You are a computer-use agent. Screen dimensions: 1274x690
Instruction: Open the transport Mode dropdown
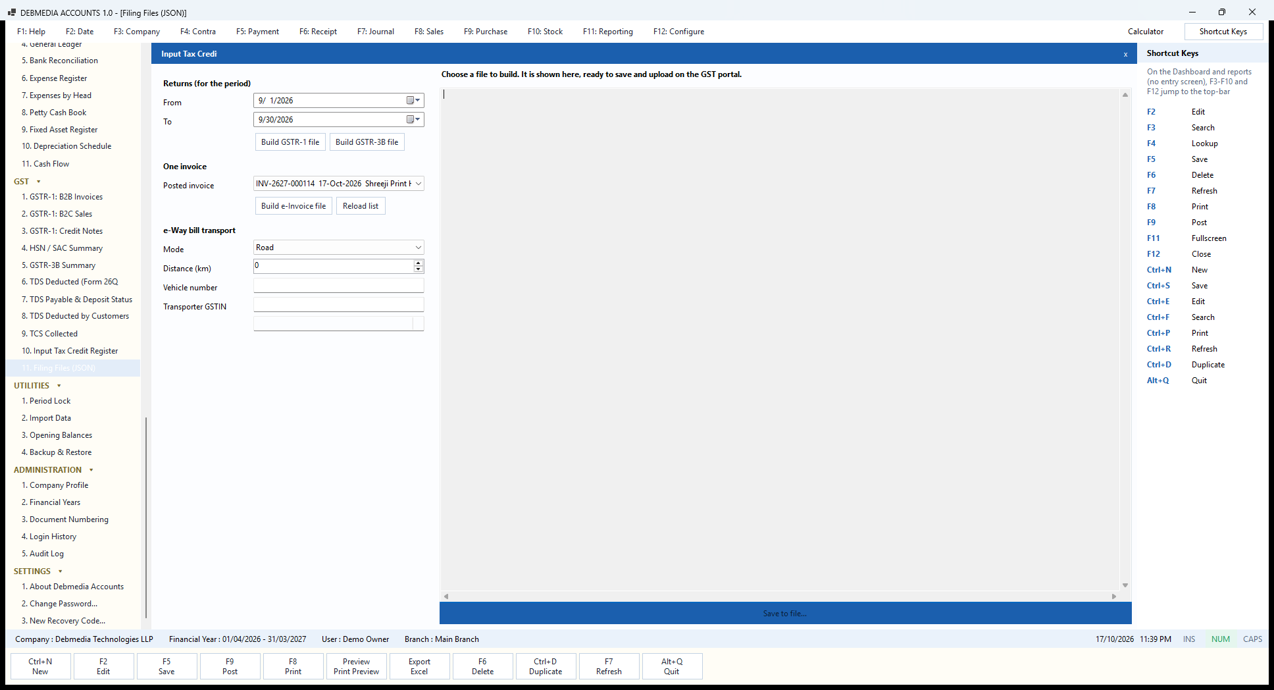pyautogui.click(x=418, y=248)
